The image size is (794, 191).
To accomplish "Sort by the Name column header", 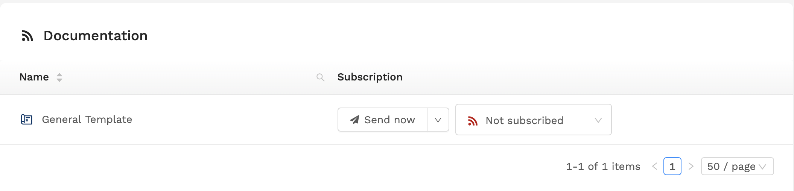I will 34,77.
